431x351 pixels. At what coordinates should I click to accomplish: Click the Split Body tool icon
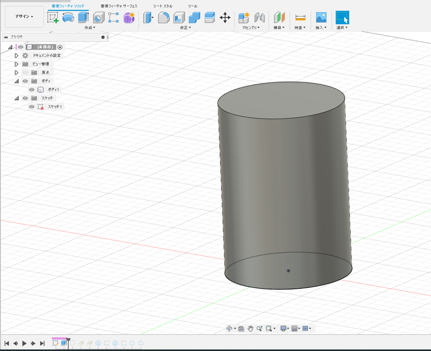coord(210,18)
